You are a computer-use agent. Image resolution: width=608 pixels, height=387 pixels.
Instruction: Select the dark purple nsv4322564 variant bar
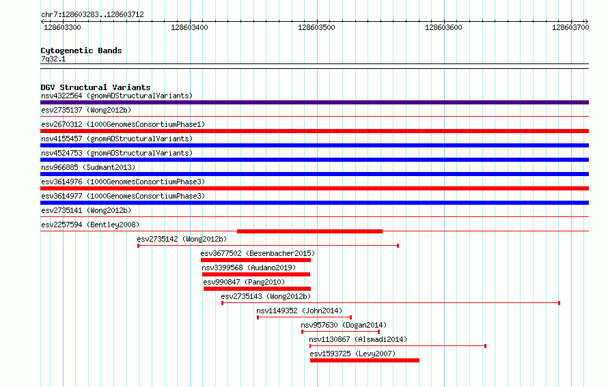pyautogui.click(x=314, y=102)
